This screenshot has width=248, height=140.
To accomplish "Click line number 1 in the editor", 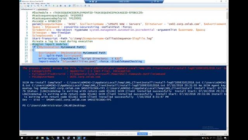I will [27, 12].
